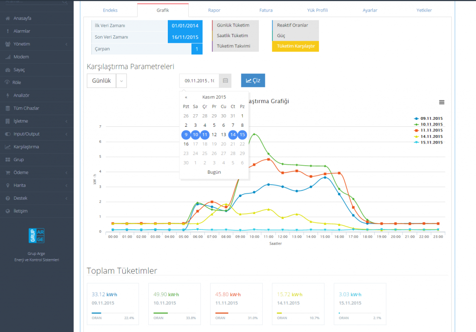The width and height of the screenshot is (476, 332).
Task: Go to previous month in calendar
Action: (186, 98)
